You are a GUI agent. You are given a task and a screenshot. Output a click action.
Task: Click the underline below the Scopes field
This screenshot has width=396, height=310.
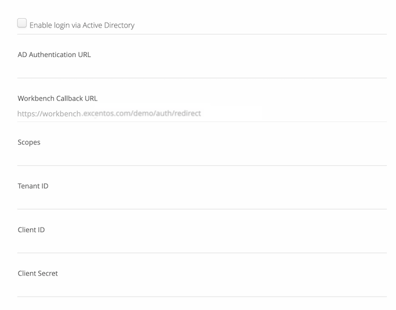click(x=202, y=165)
